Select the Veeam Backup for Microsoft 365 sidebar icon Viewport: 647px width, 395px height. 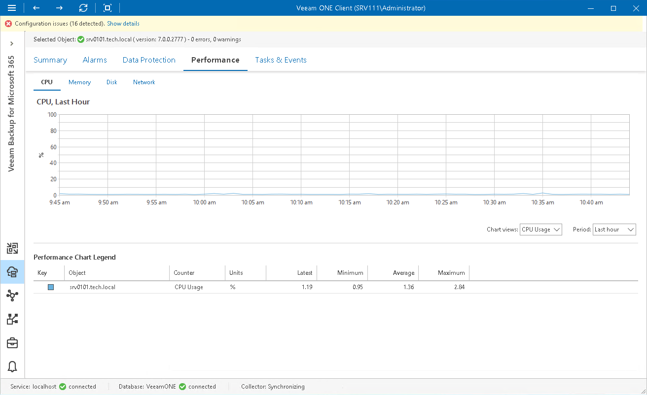click(12, 272)
